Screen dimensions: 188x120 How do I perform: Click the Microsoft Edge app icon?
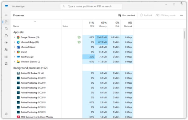point(18,42)
